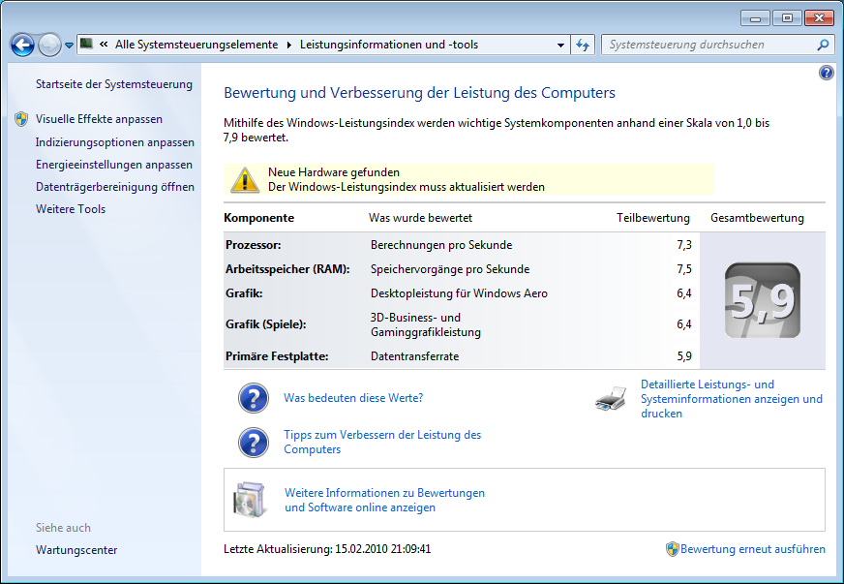Open 'Wartungscenter' under Siehe auch

tap(76, 550)
